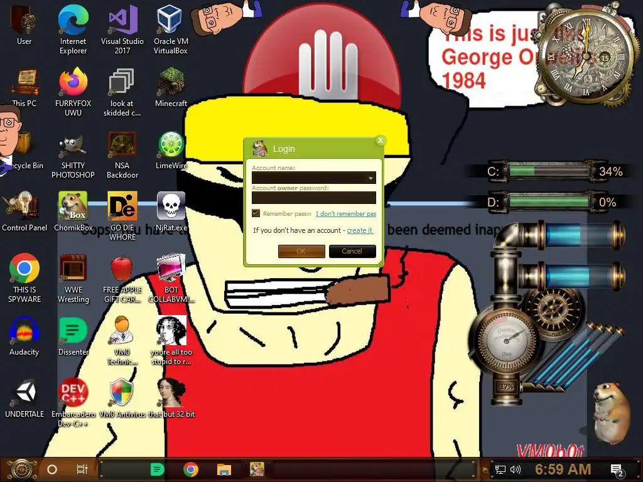Launch ChomikBox desktop shortcut

point(73,212)
